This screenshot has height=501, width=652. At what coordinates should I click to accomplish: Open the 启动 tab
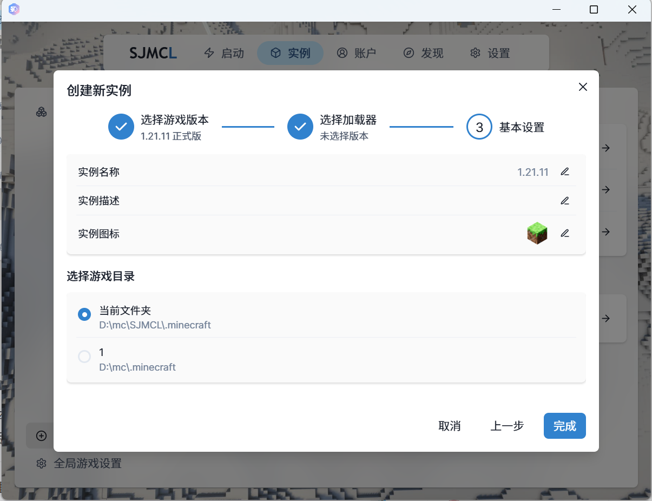(x=224, y=53)
